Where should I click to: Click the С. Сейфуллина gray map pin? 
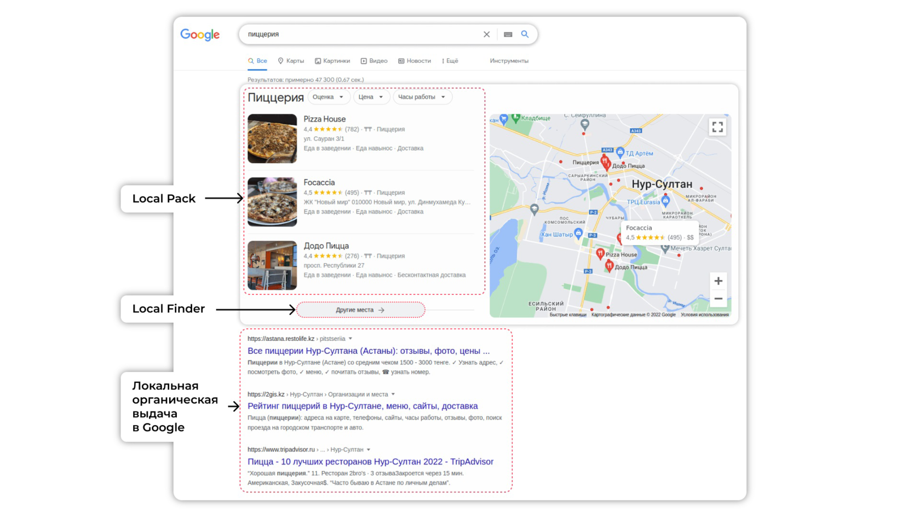pos(585,124)
